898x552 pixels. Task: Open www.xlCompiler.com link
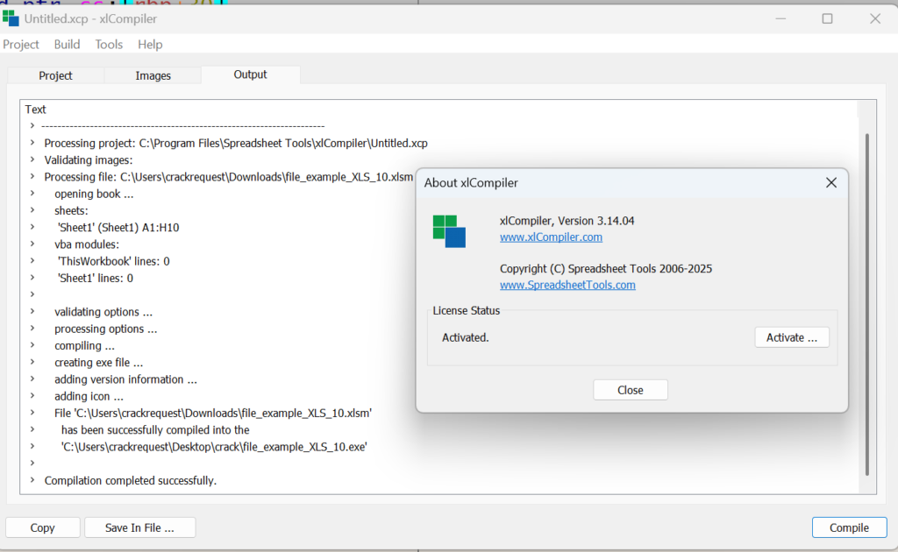(x=551, y=237)
